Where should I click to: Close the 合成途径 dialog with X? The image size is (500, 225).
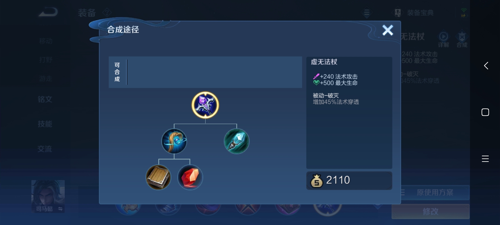[x=388, y=30]
